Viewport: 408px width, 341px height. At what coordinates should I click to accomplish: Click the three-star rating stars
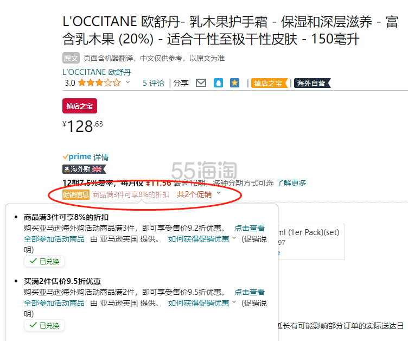click(x=99, y=83)
